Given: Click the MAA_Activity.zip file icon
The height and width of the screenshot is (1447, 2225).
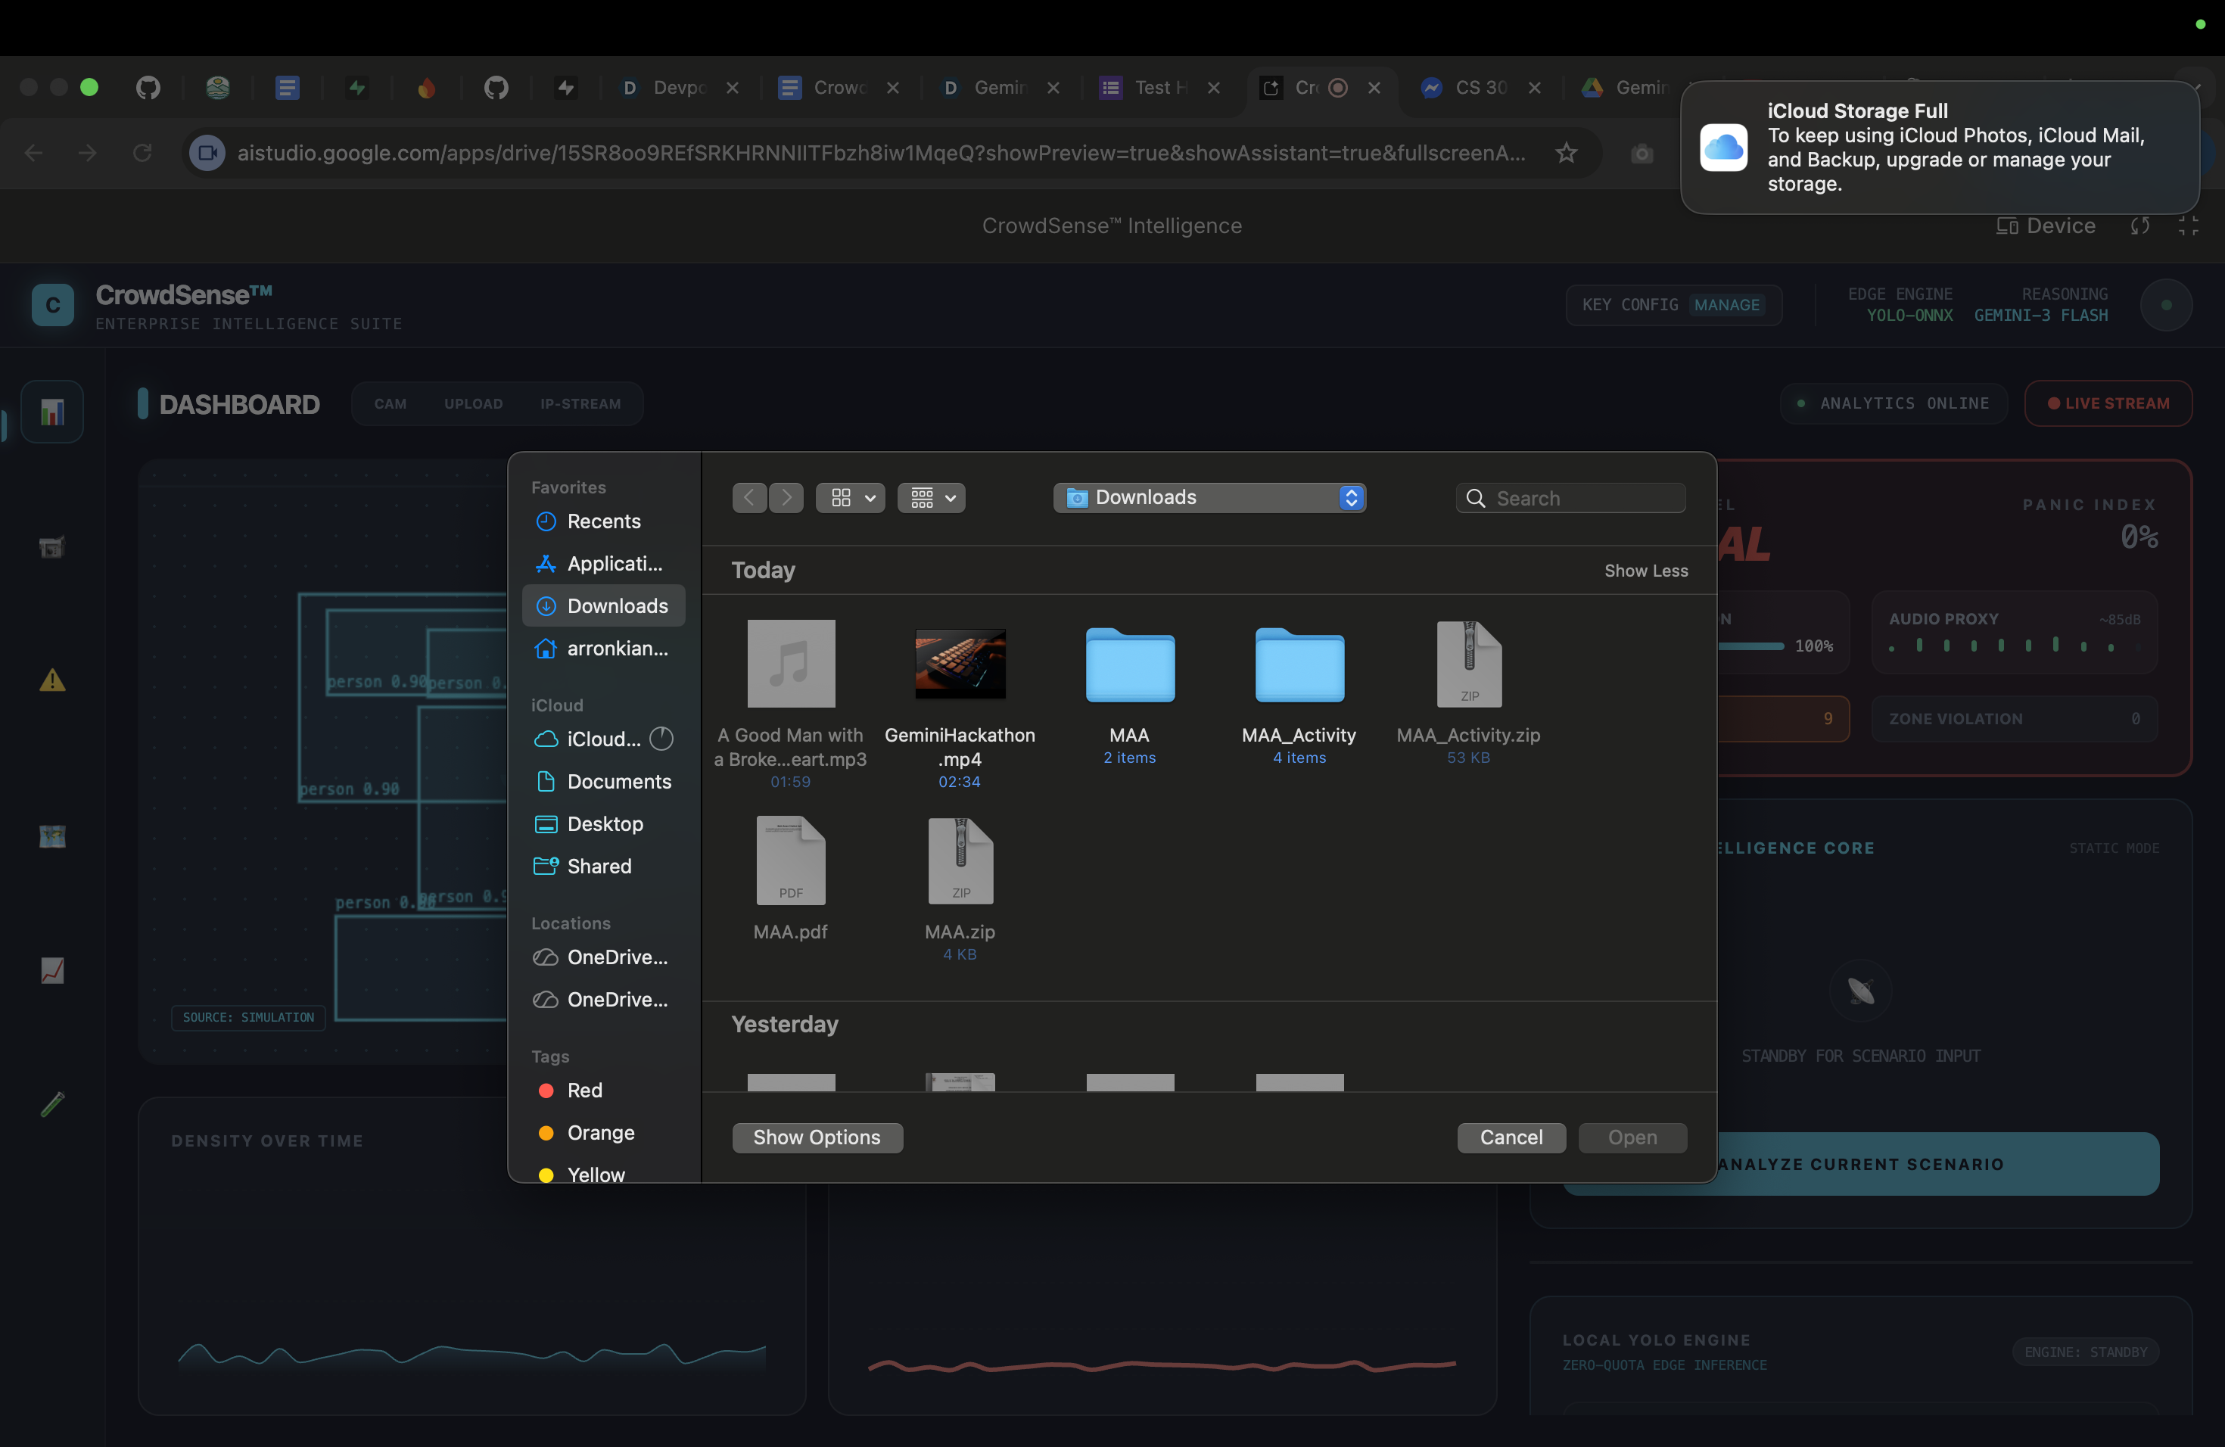Looking at the screenshot, I should [1469, 664].
